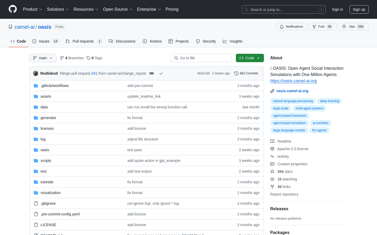Open the Actions tab
This screenshot has height=235, width=377.
[152, 41]
